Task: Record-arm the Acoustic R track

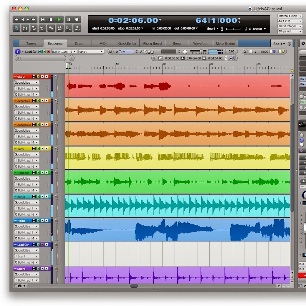Action: coord(42,124)
